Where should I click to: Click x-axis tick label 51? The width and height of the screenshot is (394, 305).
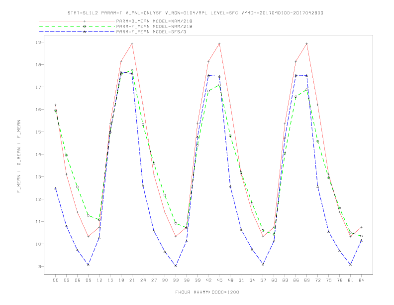(x=241, y=280)
